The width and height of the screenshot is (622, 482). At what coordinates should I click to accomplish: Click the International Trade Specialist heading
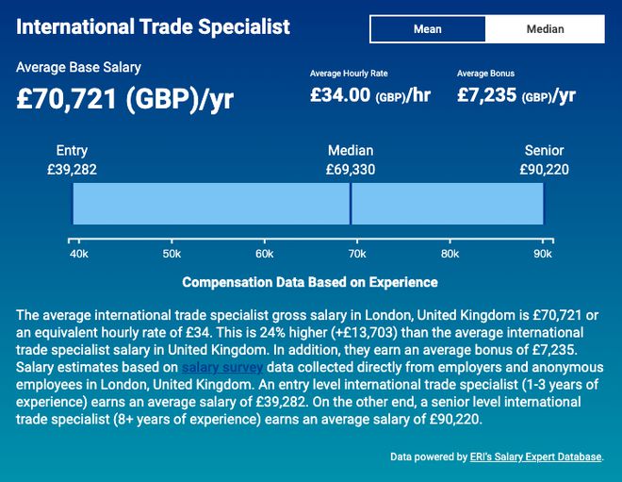pyautogui.click(x=154, y=26)
